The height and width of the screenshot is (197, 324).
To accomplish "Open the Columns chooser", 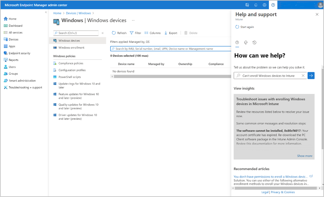I will pyautogui.click(x=152, y=33).
